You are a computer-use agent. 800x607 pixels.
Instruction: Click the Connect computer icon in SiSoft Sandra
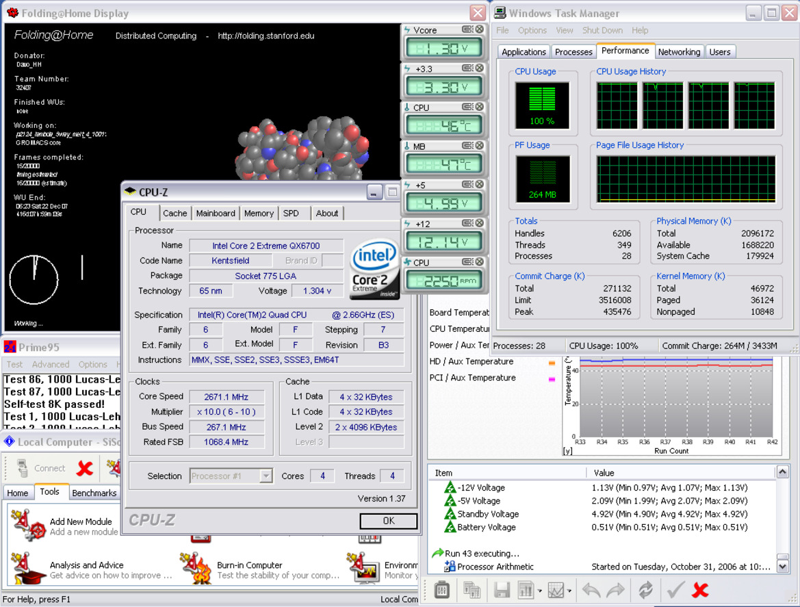tap(22, 468)
